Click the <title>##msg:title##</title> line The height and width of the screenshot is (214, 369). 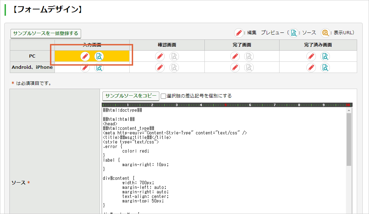pyautogui.click(x=137, y=137)
